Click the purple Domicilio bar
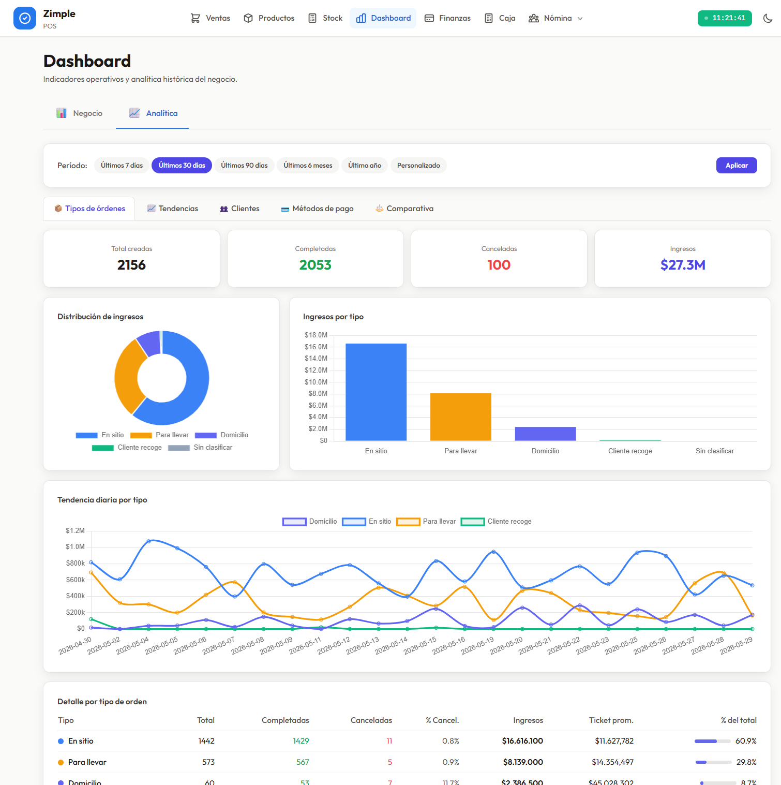This screenshot has height=785, width=781. [546, 434]
